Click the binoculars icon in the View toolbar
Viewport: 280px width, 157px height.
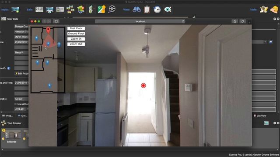pyautogui.click(x=136, y=10)
